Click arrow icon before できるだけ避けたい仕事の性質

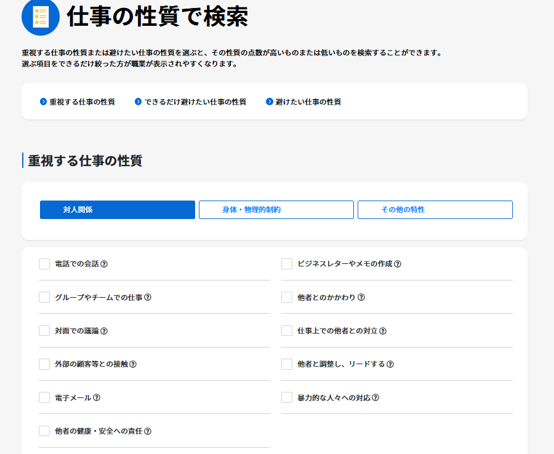[138, 102]
